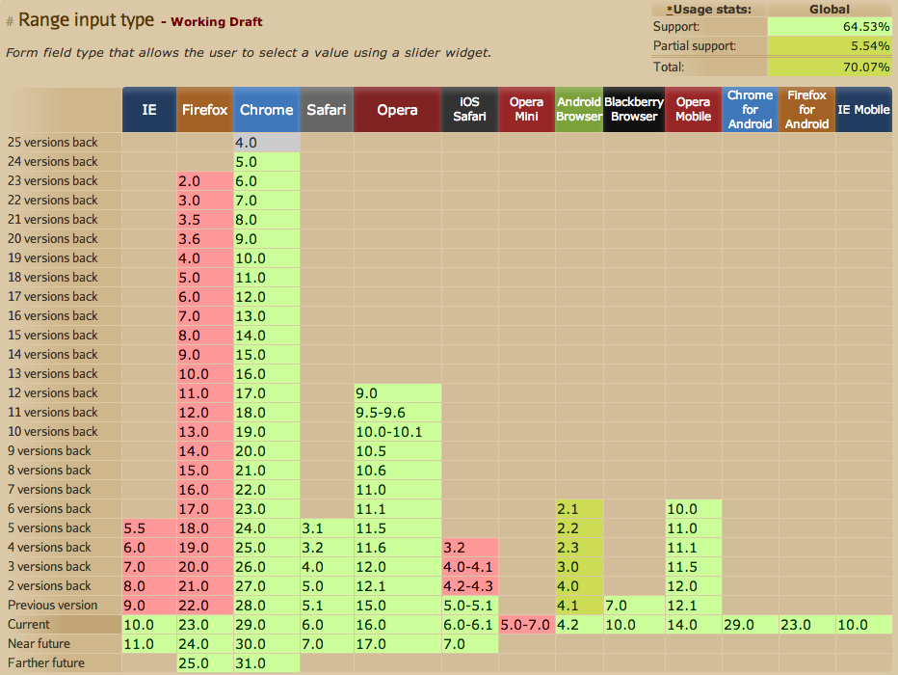Image resolution: width=898 pixels, height=675 pixels.
Task: Click the Firefox 22.0 cell
Action: click(x=205, y=606)
